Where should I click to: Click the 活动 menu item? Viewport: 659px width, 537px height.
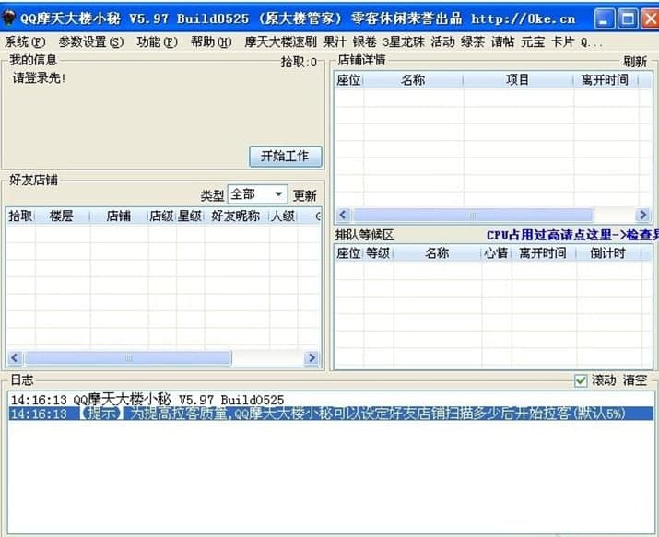[x=443, y=42]
